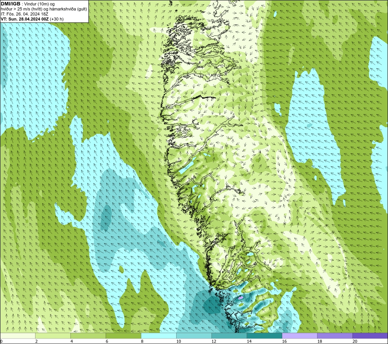Click the issue time "IT: Fös. 26. 04. 2024 18Z"

coord(24,14)
